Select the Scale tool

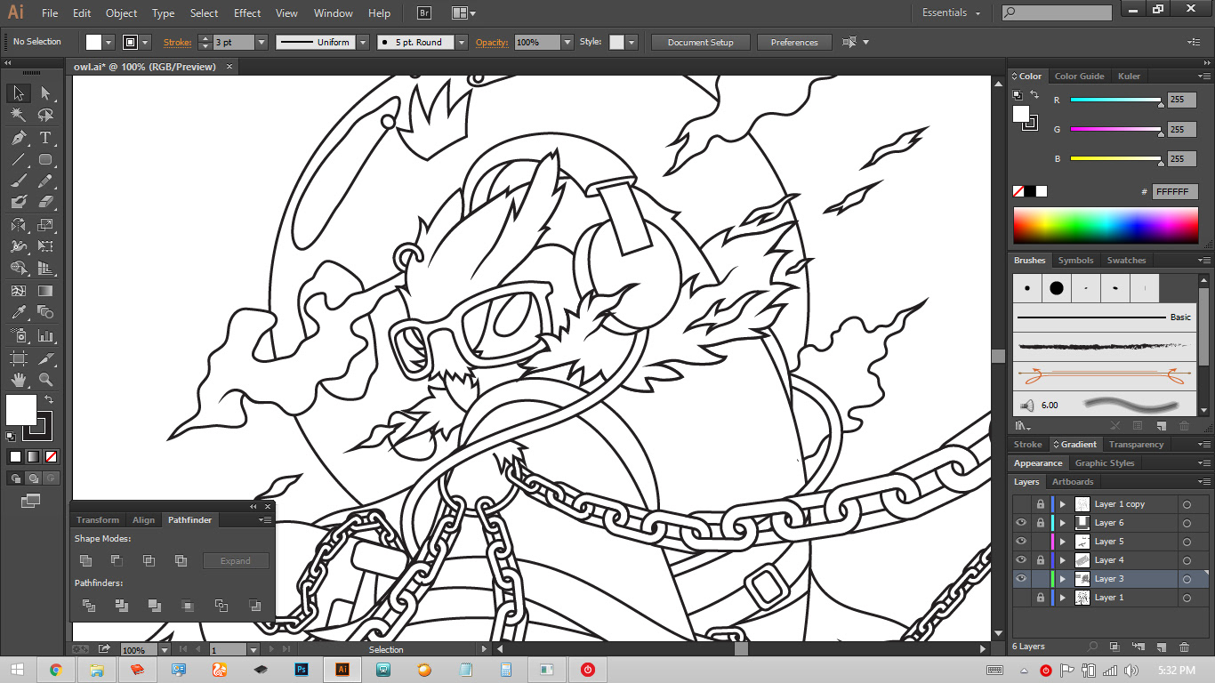pos(45,225)
